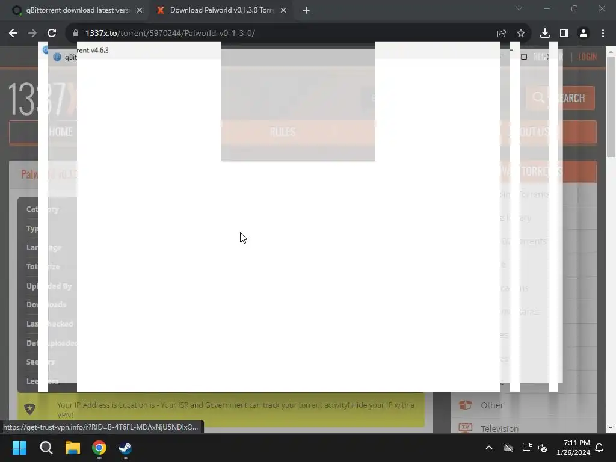Close the Download Palworld tab
616x462 pixels.
[284, 10]
